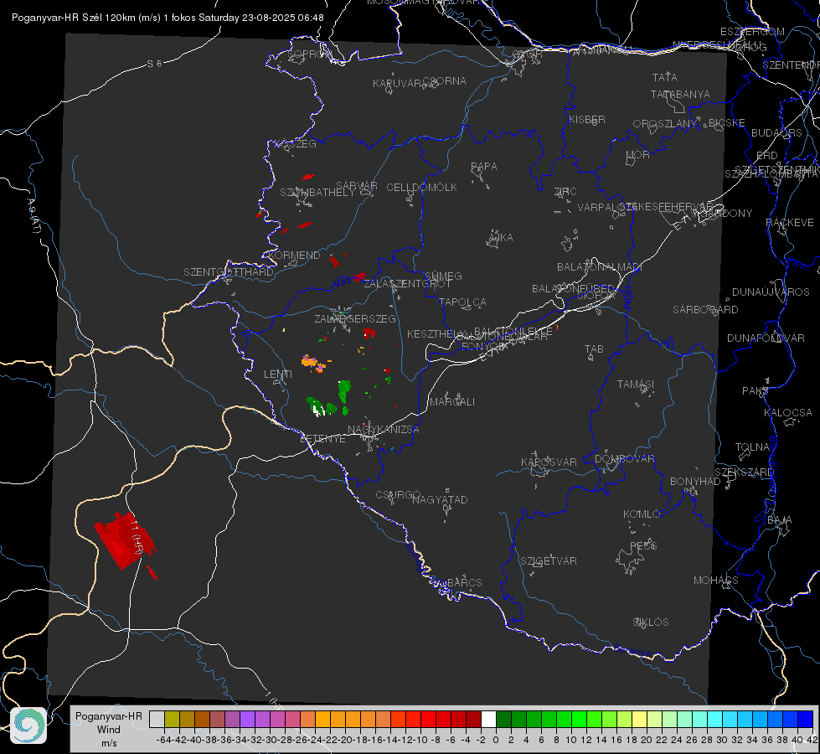Click the swirl logo icon beside the legend

[28, 726]
